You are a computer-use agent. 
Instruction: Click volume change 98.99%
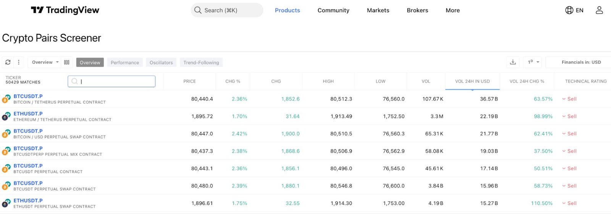click(x=543, y=117)
